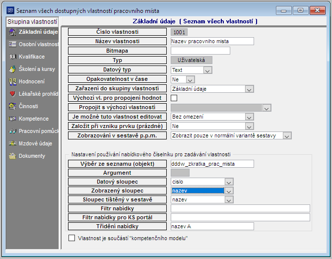Screen dimensions: 332x259
Task: Open the Datový sloupec dropdown
Action: pyautogui.click(x=229, y=182)
